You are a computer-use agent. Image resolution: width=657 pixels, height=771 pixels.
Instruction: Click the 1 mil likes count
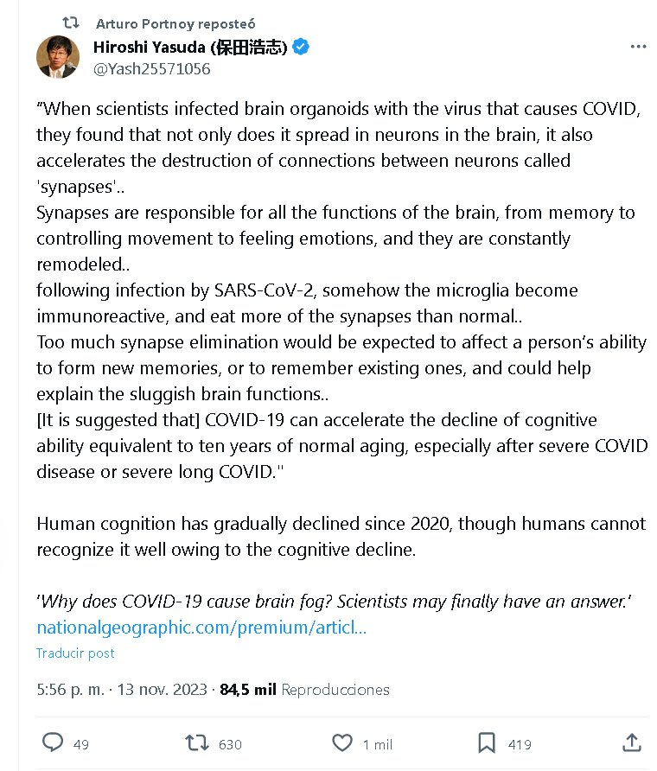[x=378, y=744]
